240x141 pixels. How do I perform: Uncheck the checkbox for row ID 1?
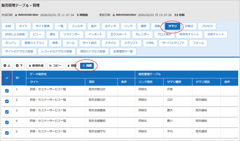click(7, 91)
